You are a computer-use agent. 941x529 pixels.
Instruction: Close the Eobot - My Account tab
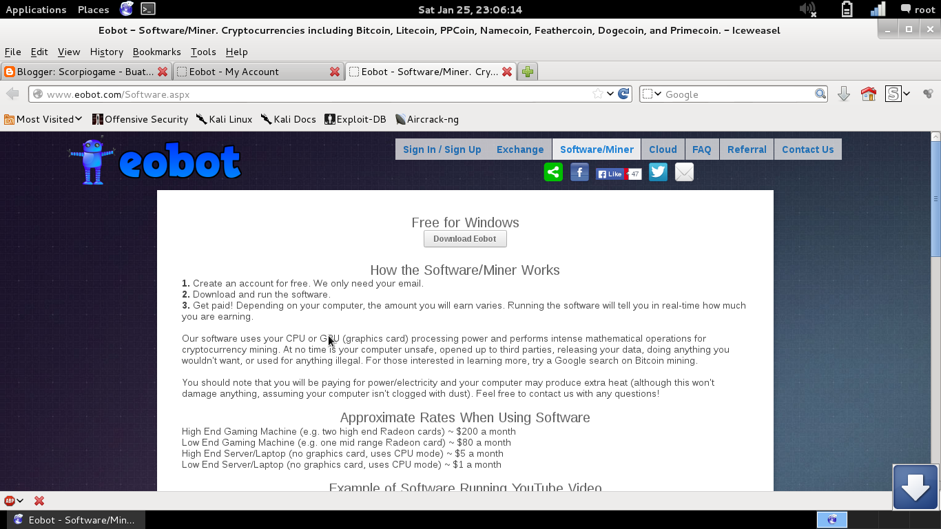click(x=335, y=72)
